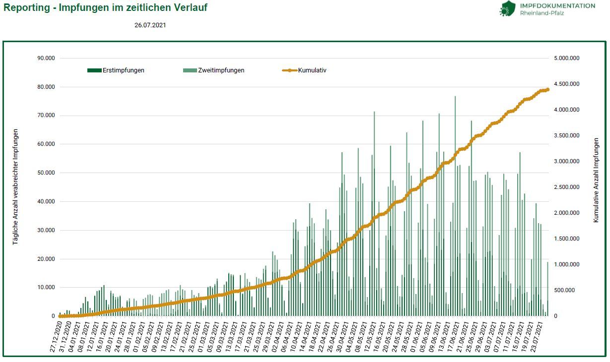
Task: Toggle the Zweitimpfungen legend label
Action: (x=221, y=70)
